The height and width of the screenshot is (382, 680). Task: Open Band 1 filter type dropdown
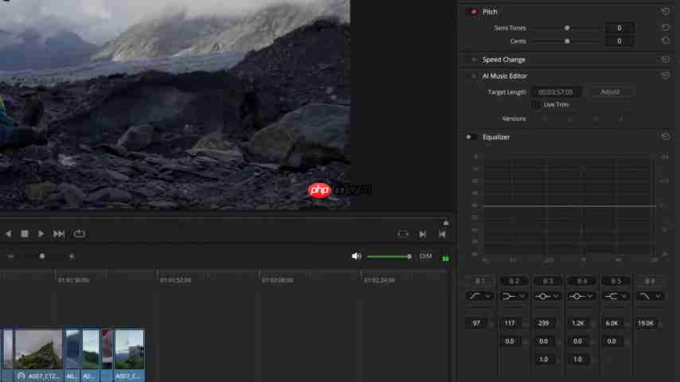(479, 296)
